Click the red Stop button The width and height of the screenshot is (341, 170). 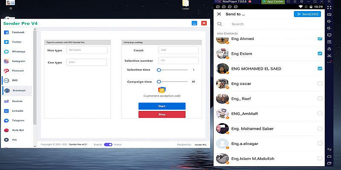point(162,114)
